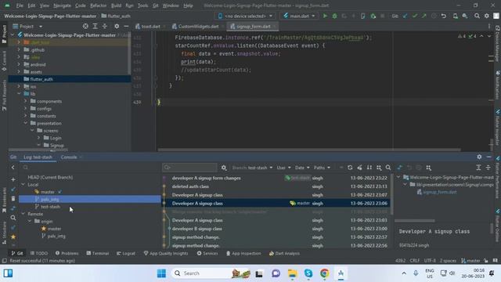Image resolution: width=501 pixels, height=282 pixels.
Task: Collapse the origin remote folder
Action: [30, 221]
